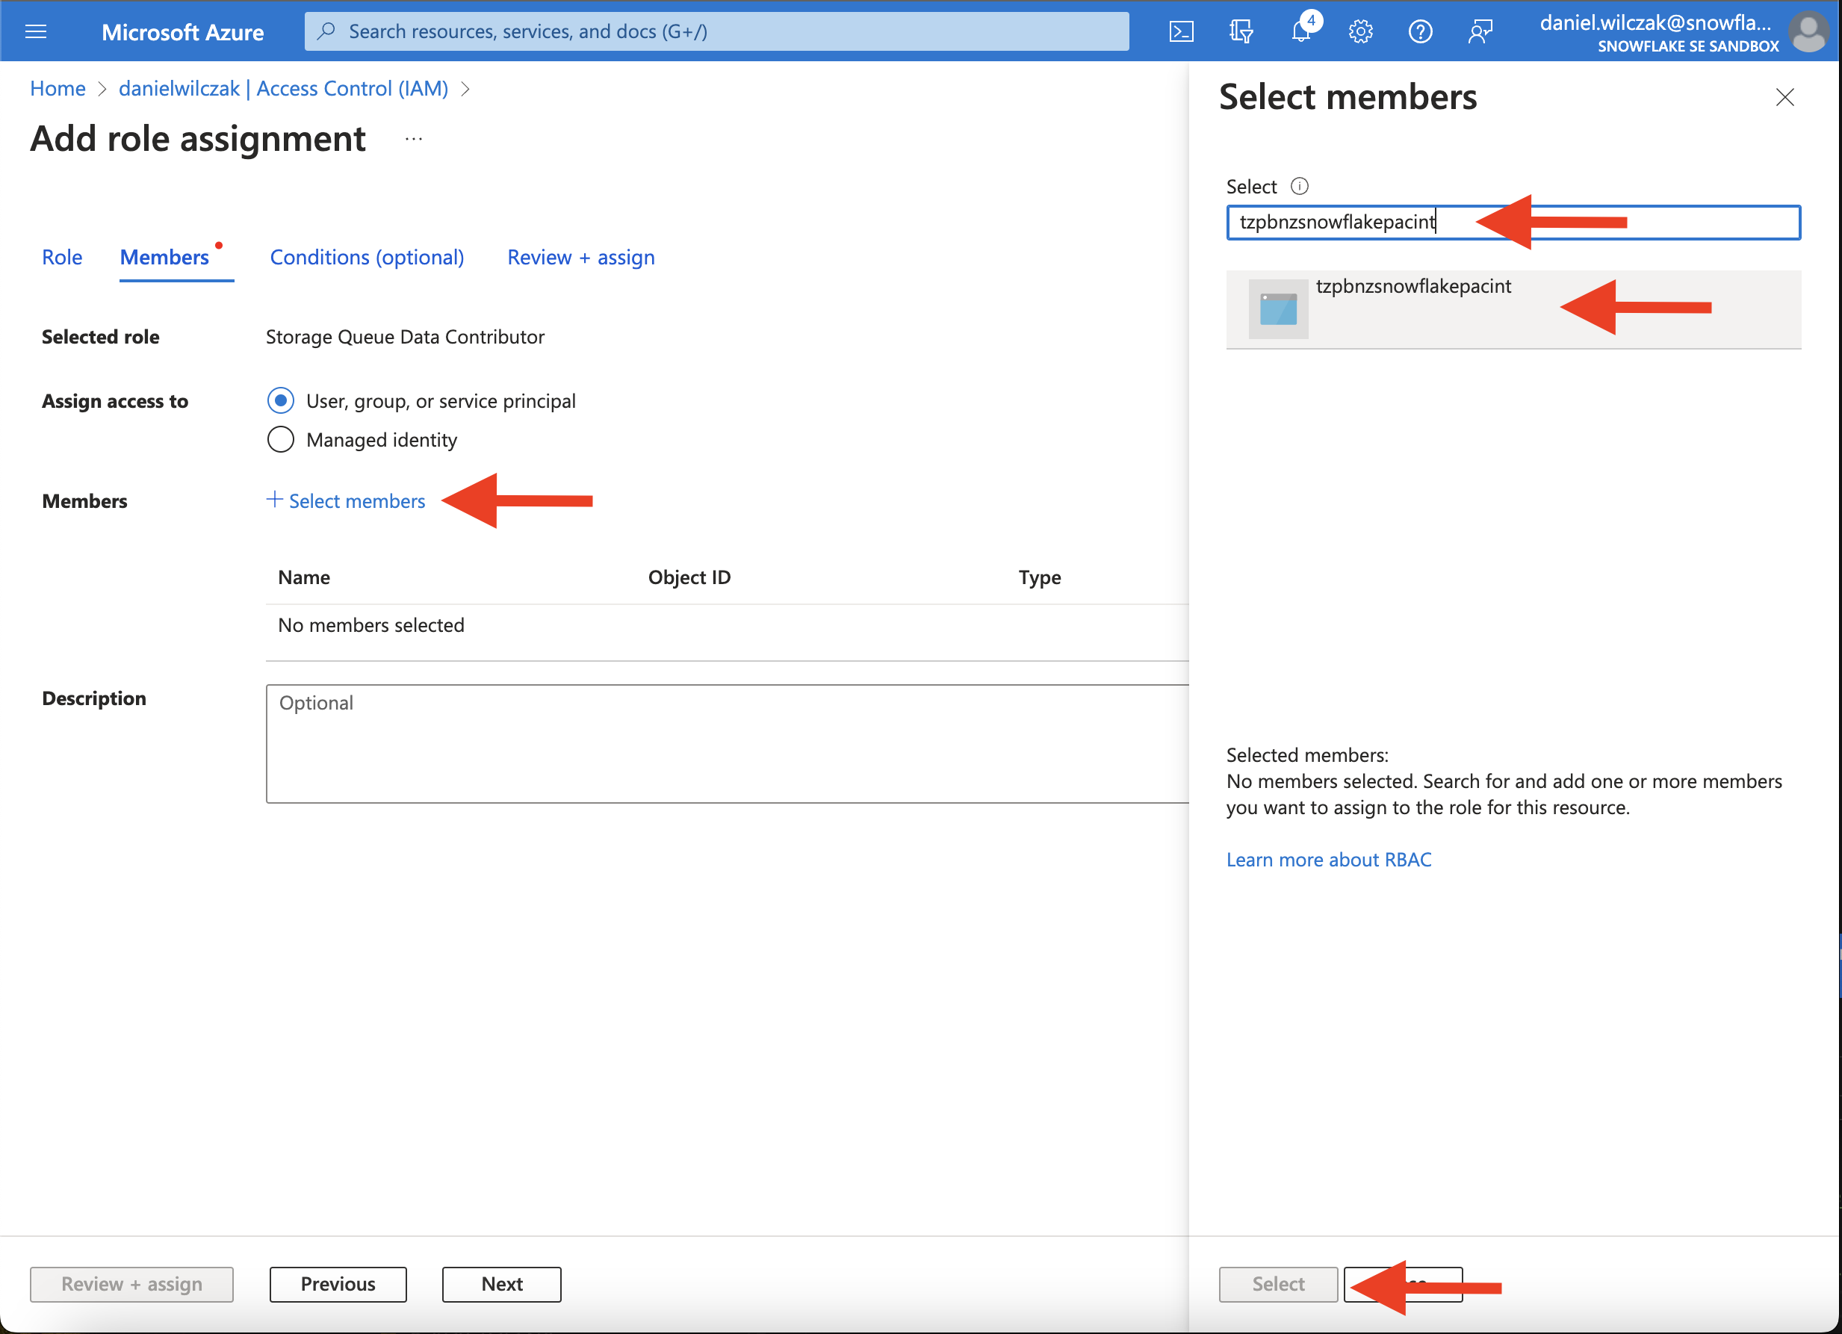Click the Description optional text box
The image size is (1842, 1334).
(727, 744)
